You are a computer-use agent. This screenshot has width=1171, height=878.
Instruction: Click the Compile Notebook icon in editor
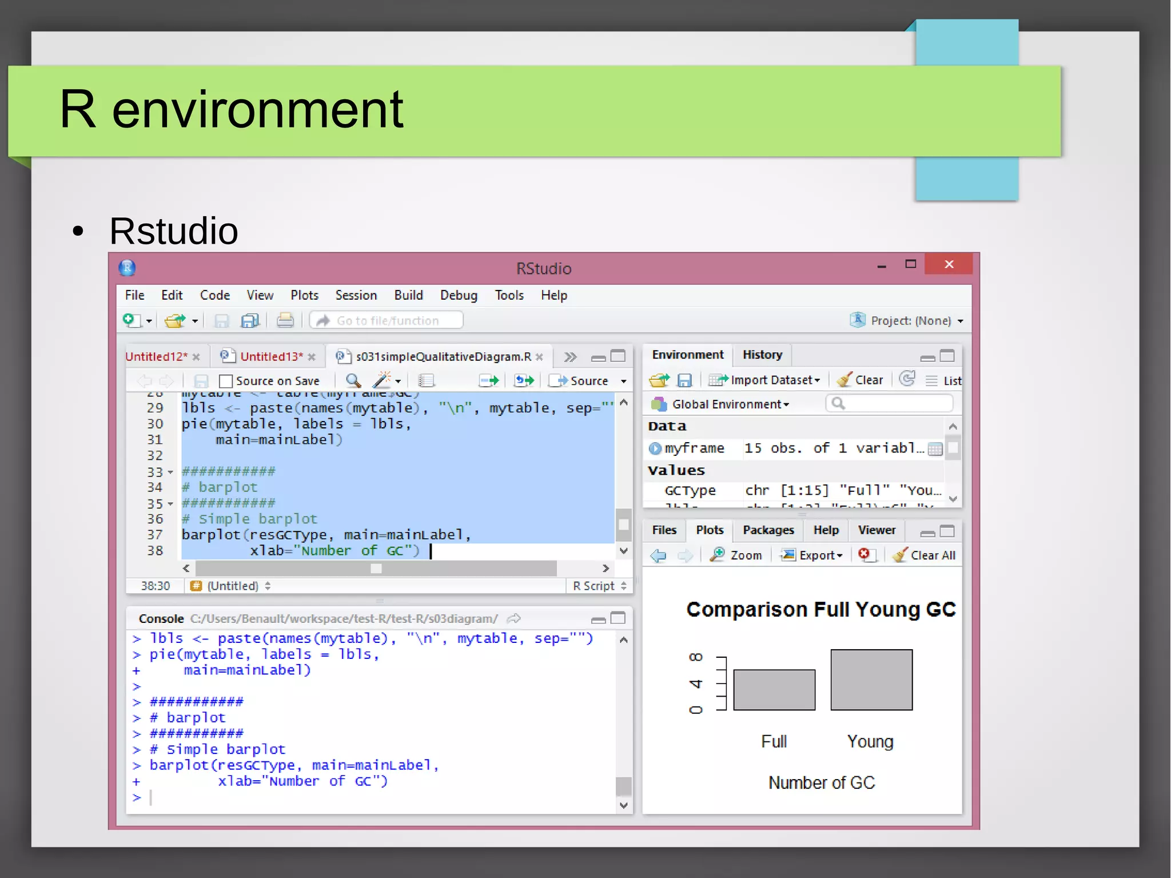[x=427, y=380]
